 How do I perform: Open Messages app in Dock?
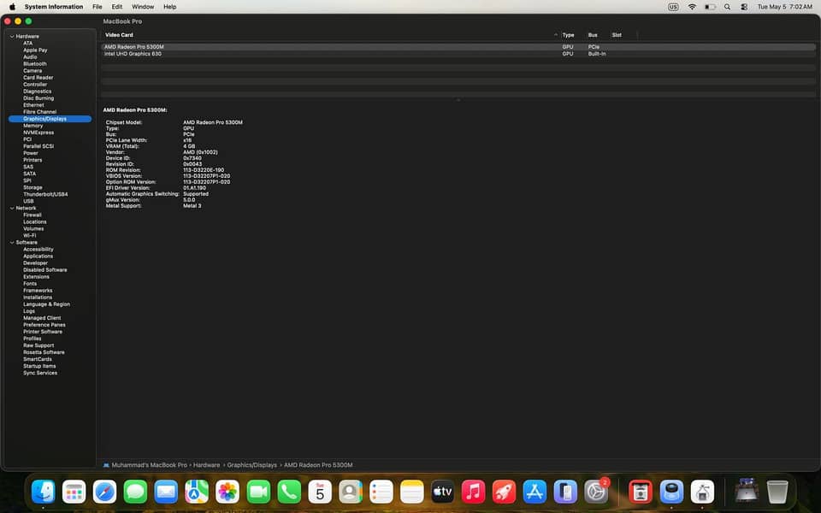136,492
